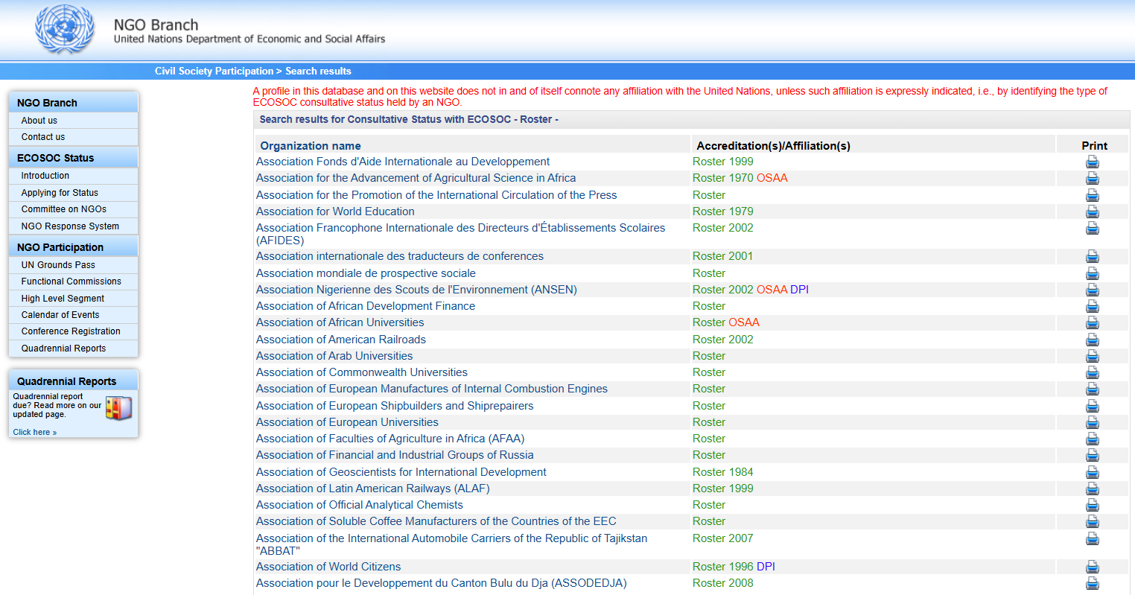This screenshot has height=595, width=1135.
Task: Click the 'Click here »' link
Action: [x=34, y=432]
